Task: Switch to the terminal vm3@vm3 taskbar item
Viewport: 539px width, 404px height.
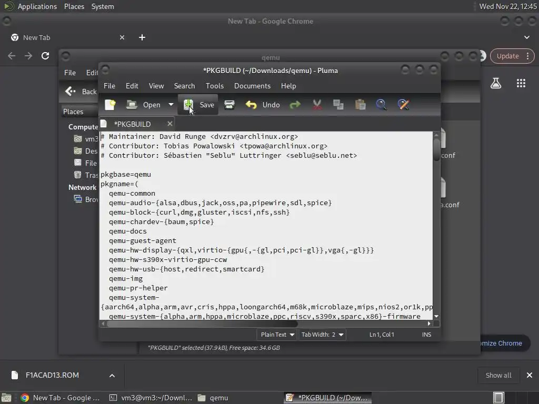Action: coord(151,398)
